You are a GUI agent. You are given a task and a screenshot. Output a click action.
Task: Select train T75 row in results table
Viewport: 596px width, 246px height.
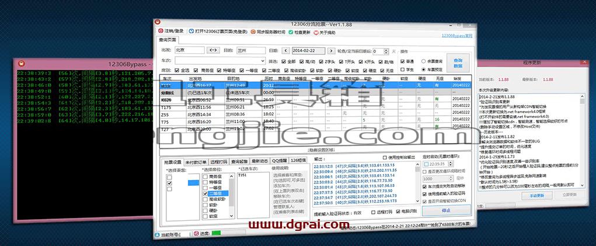[316, 120]
